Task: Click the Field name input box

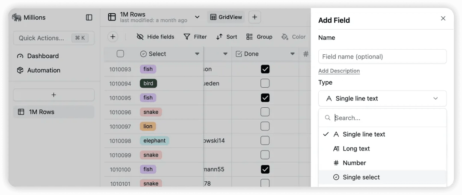Action: point(382,56)
